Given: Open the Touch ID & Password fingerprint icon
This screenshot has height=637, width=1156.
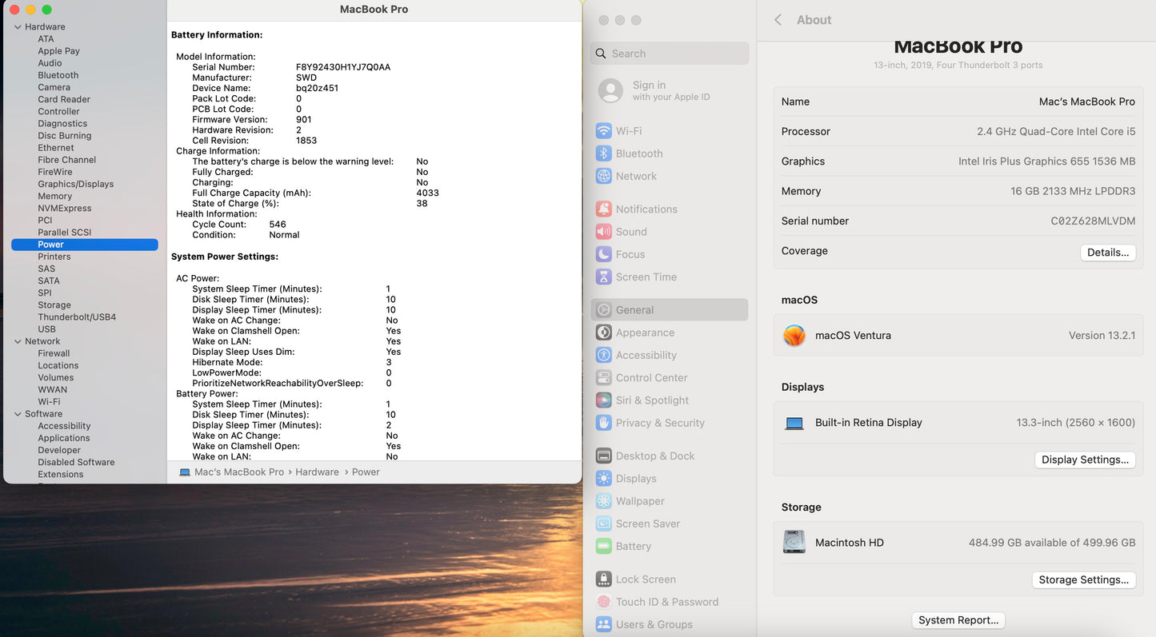Looking at the screenshot, I should 604,602.
